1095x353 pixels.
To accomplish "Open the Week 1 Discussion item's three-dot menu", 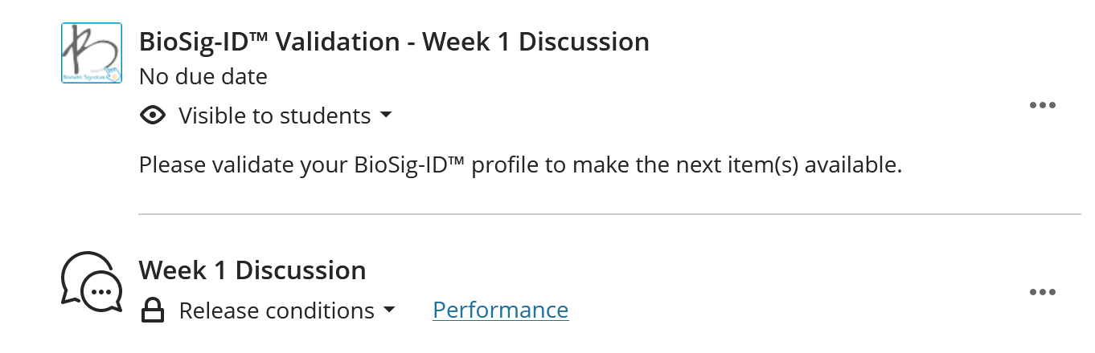I will pos(1042,292).
